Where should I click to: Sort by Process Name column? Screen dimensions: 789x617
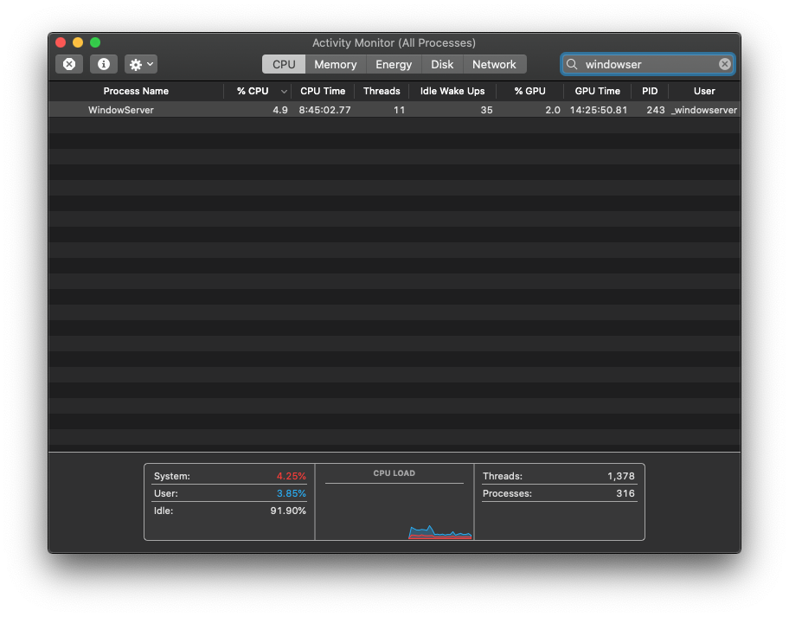point(136,91)
